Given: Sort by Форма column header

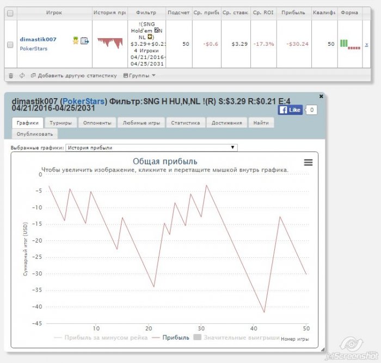Looking at the screenshot, I should tap(349, 13).
